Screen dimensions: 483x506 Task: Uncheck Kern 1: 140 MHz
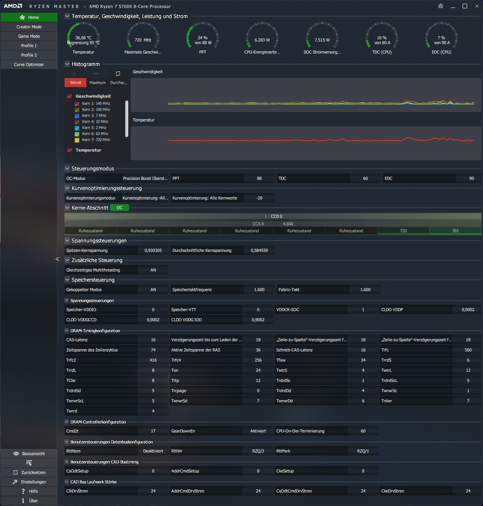pos(77,104)
